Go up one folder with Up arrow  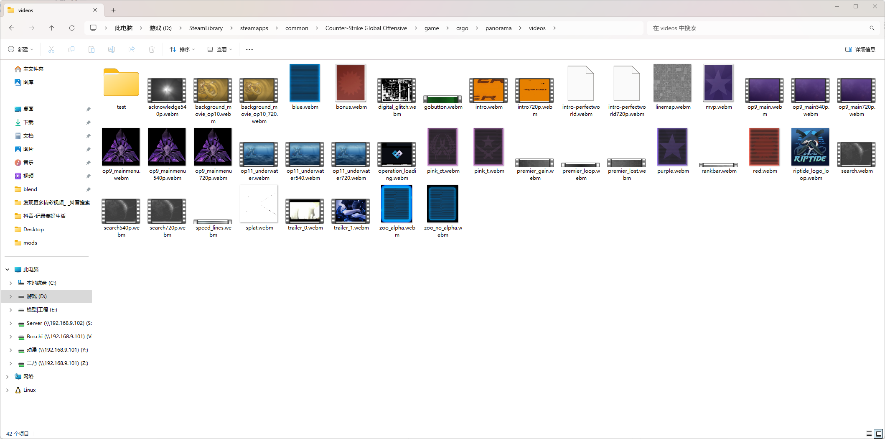[x=52, y=28]
